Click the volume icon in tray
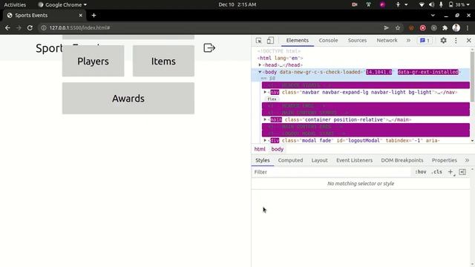Viewport: 475px width, 267px height. click(431, 4)
